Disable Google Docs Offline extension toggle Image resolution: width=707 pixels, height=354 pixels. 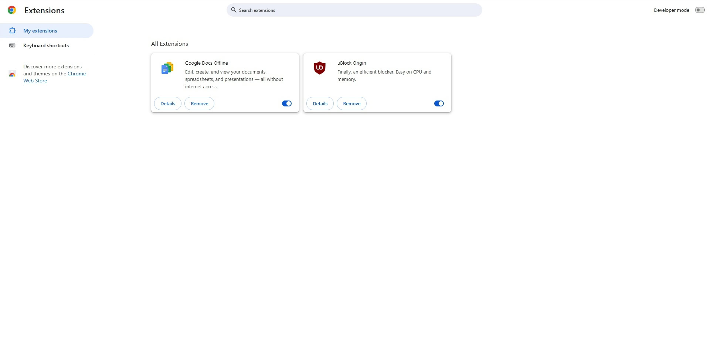(287, 103)
